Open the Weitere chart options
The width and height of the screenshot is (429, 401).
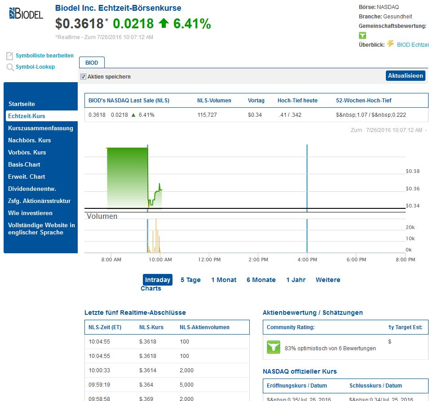tap(328, 280)
